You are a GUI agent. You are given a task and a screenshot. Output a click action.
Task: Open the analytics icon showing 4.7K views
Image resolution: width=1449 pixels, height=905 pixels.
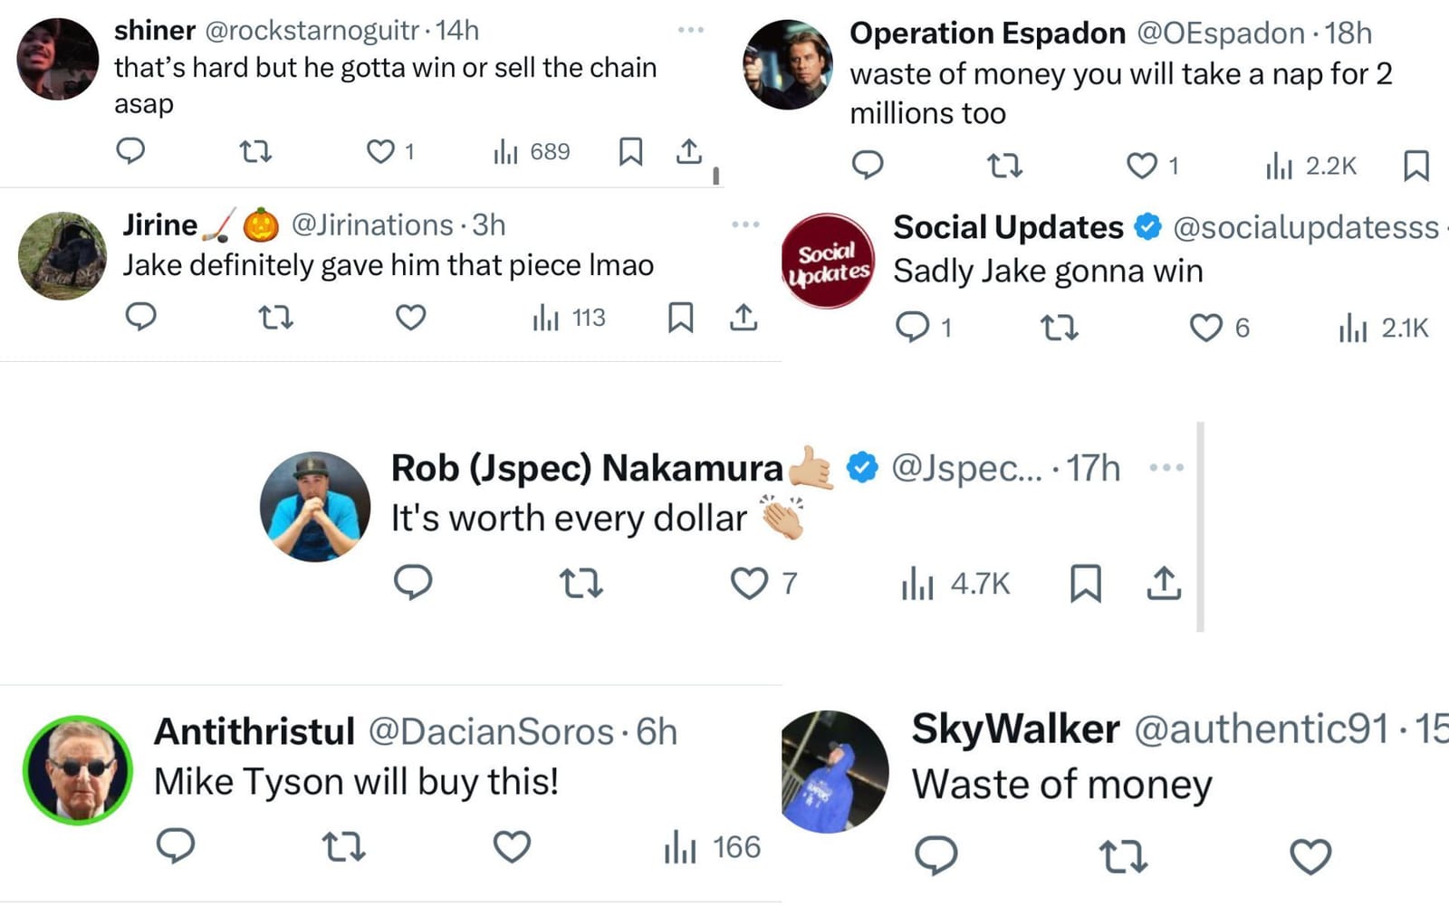point(948,584)
